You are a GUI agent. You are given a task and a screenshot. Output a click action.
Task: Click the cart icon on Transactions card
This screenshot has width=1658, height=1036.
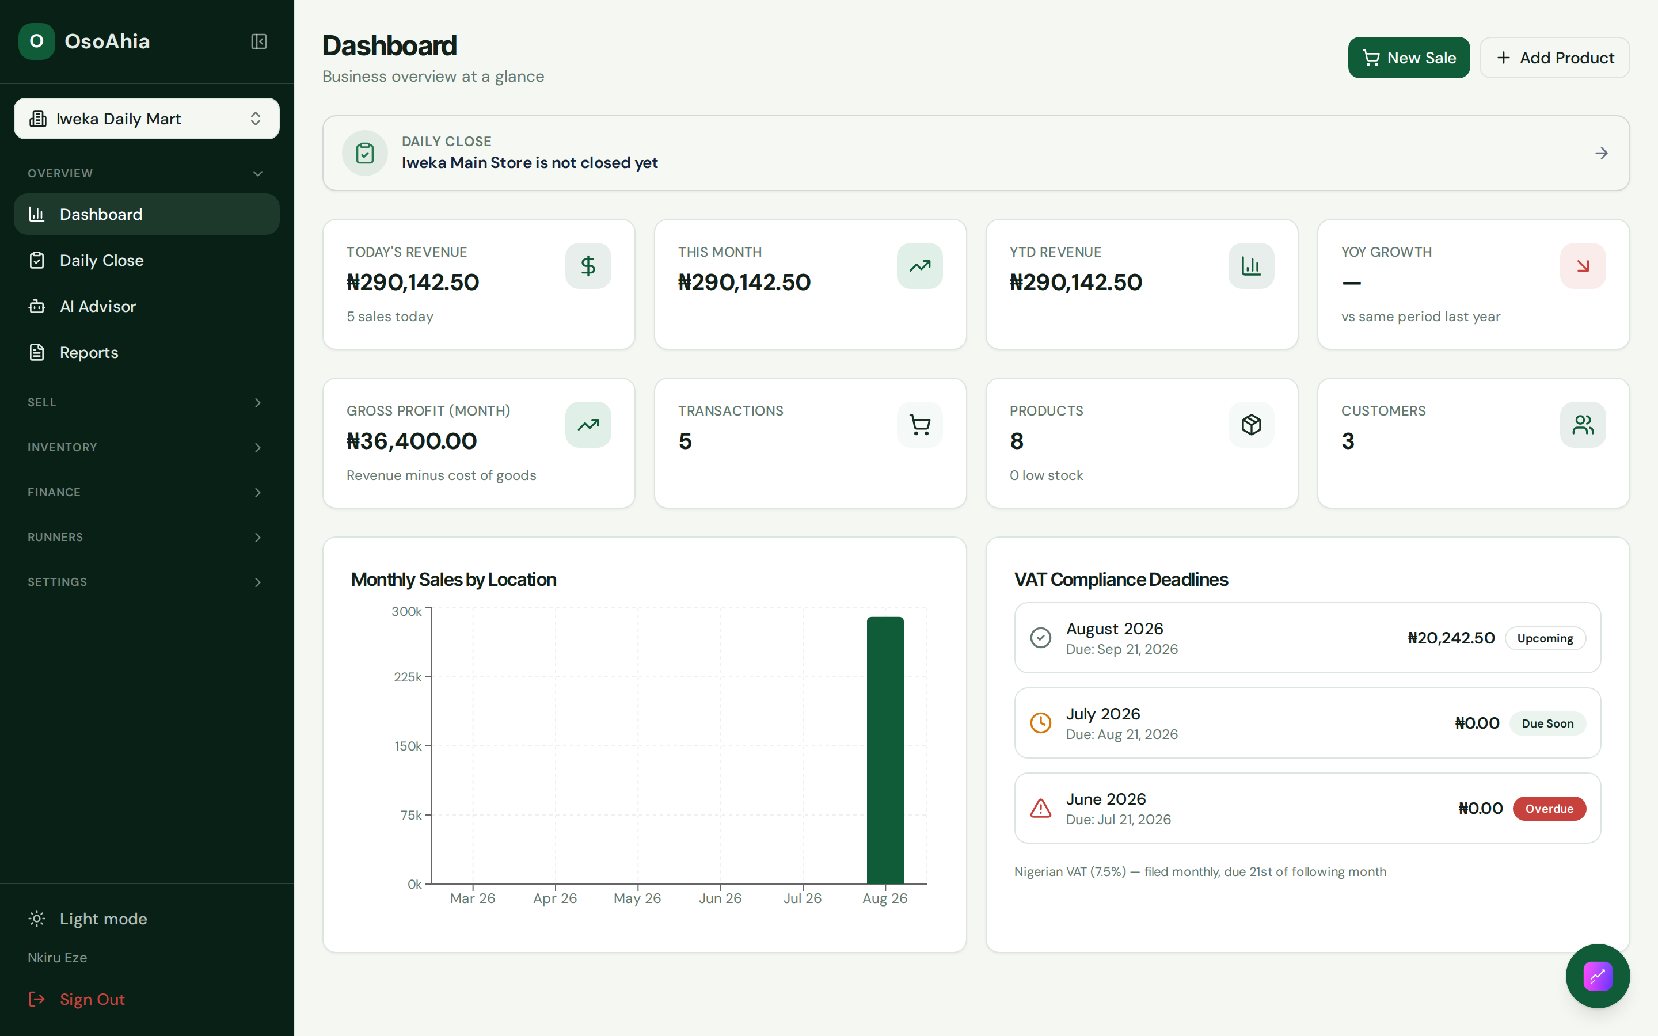click(x=919, y=425)
